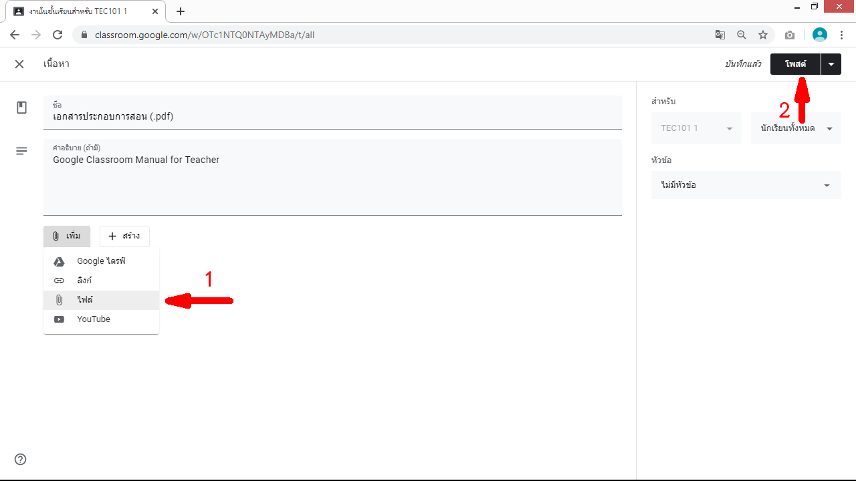Open the ไม่มีหัวข้อ topic dropdown
Screen dimensions: 856x481
[x=746, y=185]
